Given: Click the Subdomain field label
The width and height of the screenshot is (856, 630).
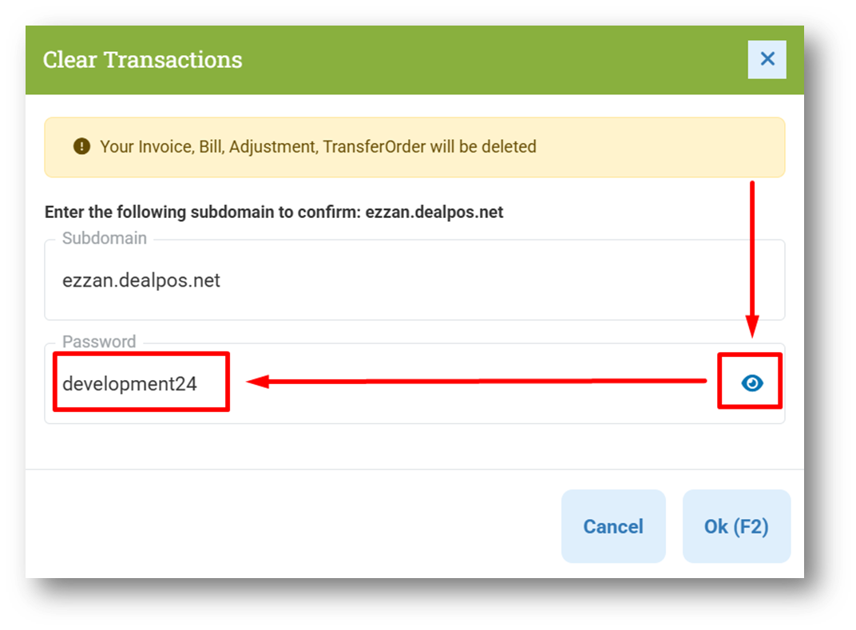Looking at the screenshot, I should click(x=105, y=239).
